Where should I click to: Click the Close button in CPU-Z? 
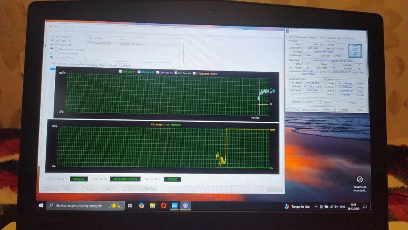coord(359,110)
